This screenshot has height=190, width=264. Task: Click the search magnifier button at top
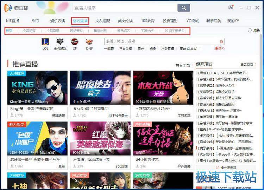[x=184, y=8]
